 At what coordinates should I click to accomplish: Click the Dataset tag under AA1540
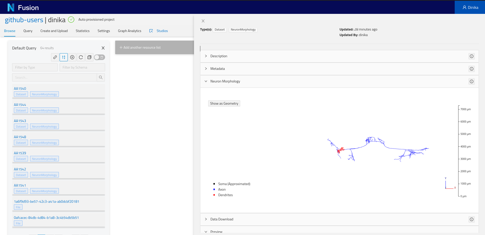21,94
